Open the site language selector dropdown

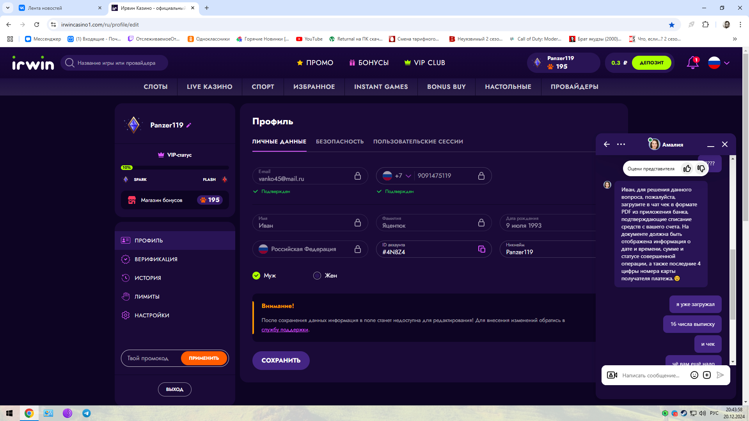coord(719,63)
